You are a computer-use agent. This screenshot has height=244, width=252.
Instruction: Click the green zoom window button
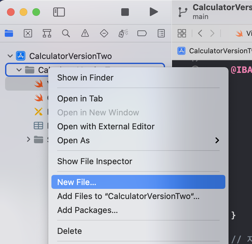[36, 12]
